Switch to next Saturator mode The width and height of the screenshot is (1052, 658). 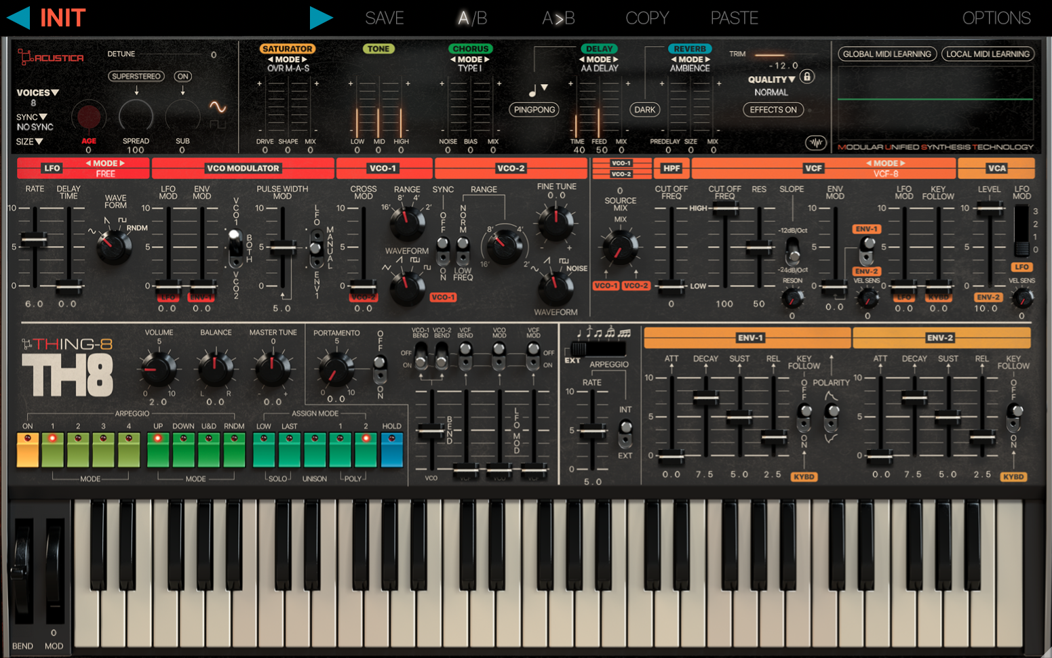(305, 60)
